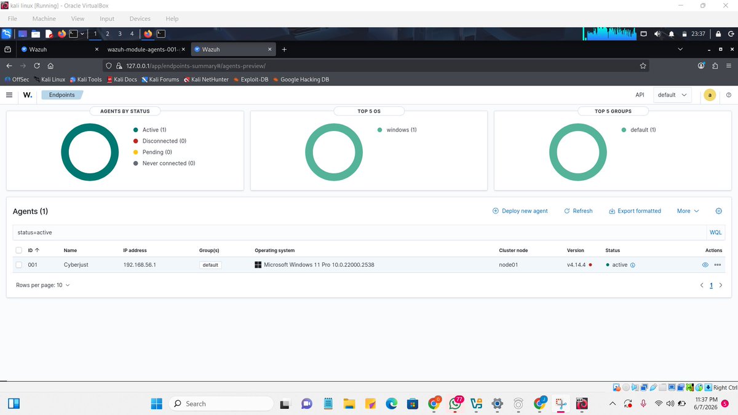Open more actions for agent Cyberjust

[718, 265]
